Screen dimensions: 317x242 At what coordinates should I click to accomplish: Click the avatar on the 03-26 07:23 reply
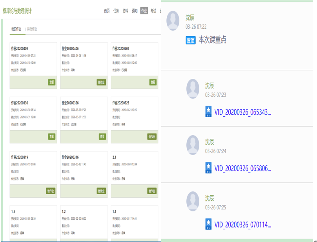click(193, 89)
